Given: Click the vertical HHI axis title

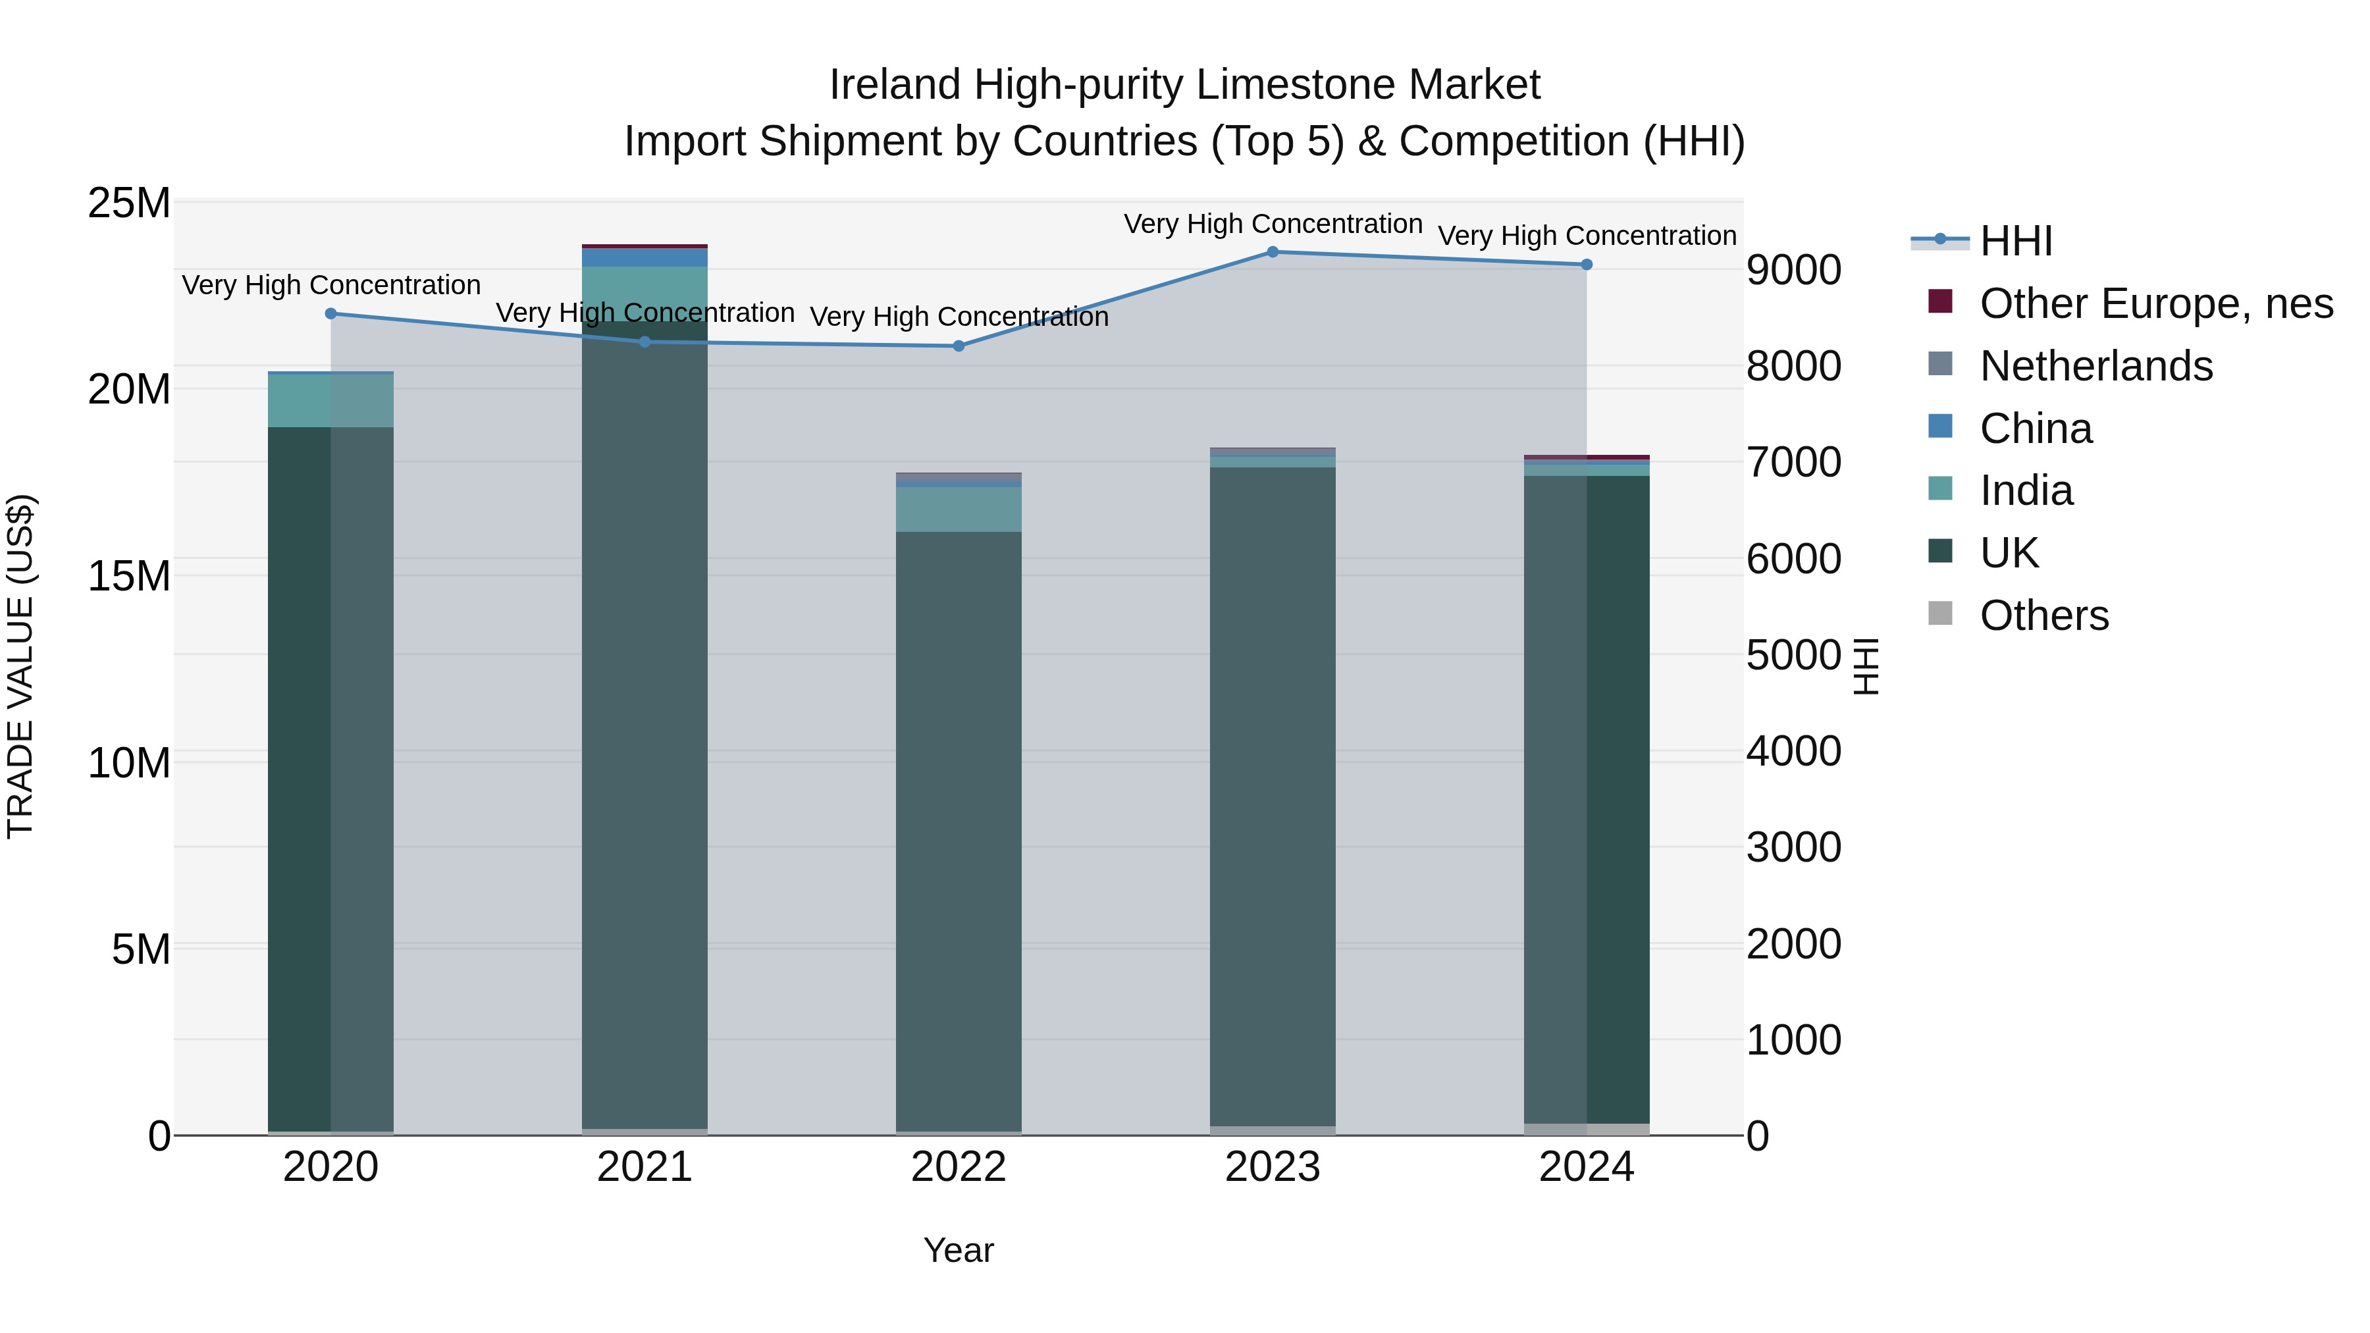Looking at the screenshot, I should pos(1866,667).
